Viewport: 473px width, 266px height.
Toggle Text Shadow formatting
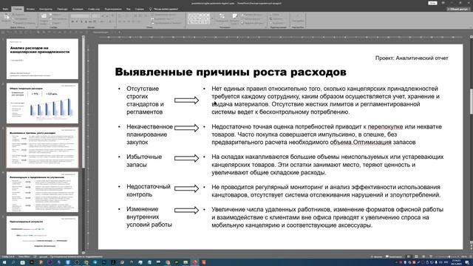pos(86,21)
